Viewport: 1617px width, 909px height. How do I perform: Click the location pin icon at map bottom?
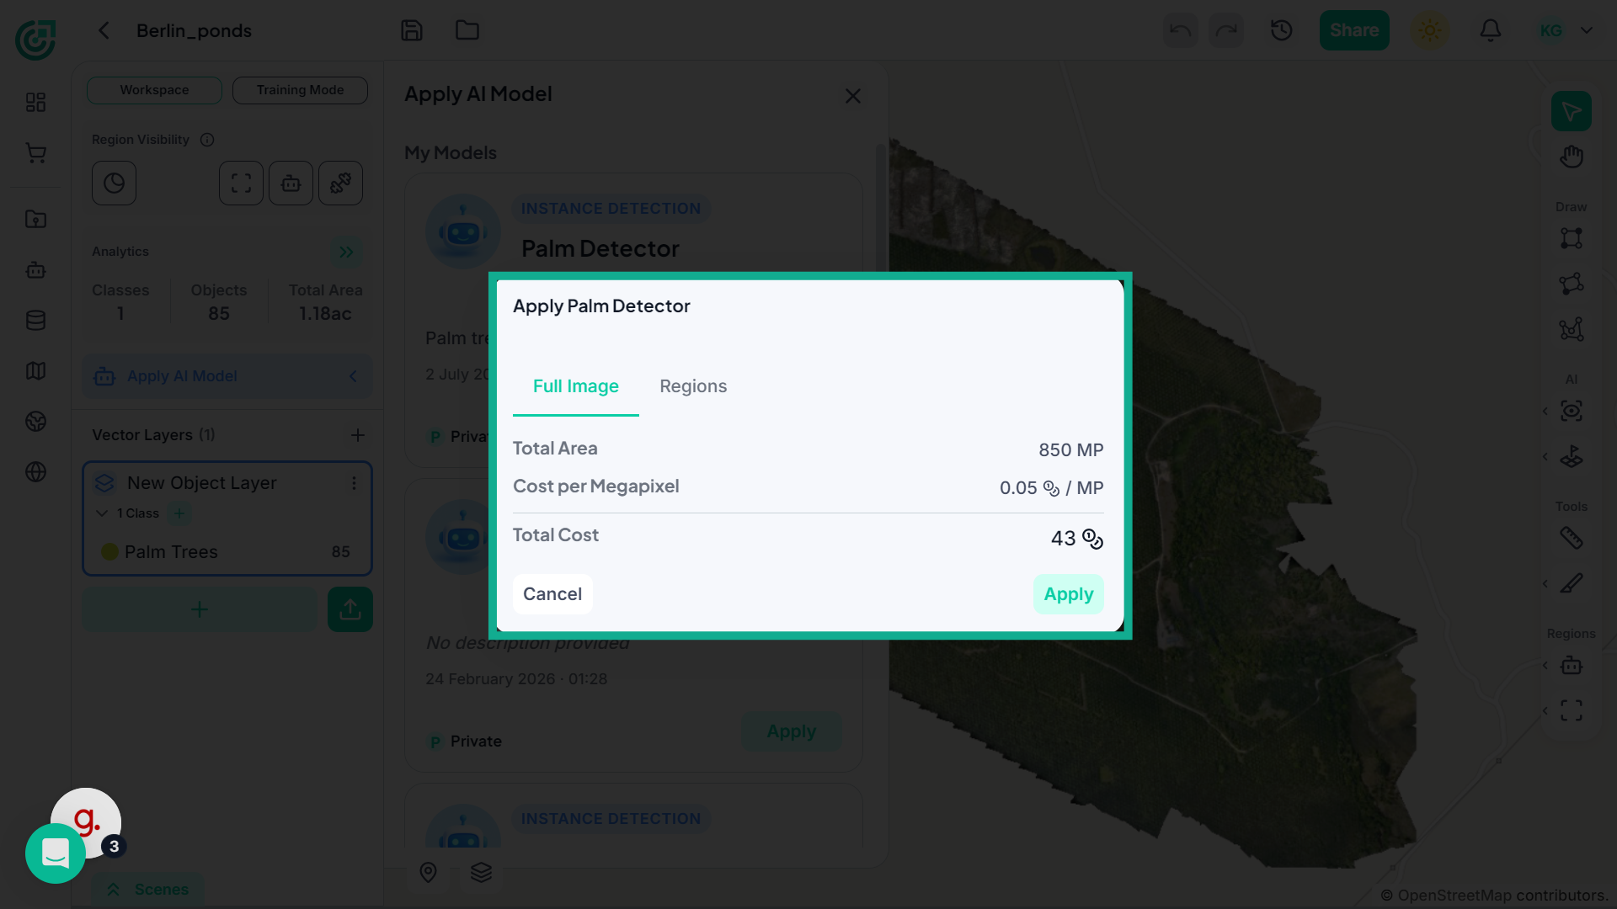(x=428, y=873)
